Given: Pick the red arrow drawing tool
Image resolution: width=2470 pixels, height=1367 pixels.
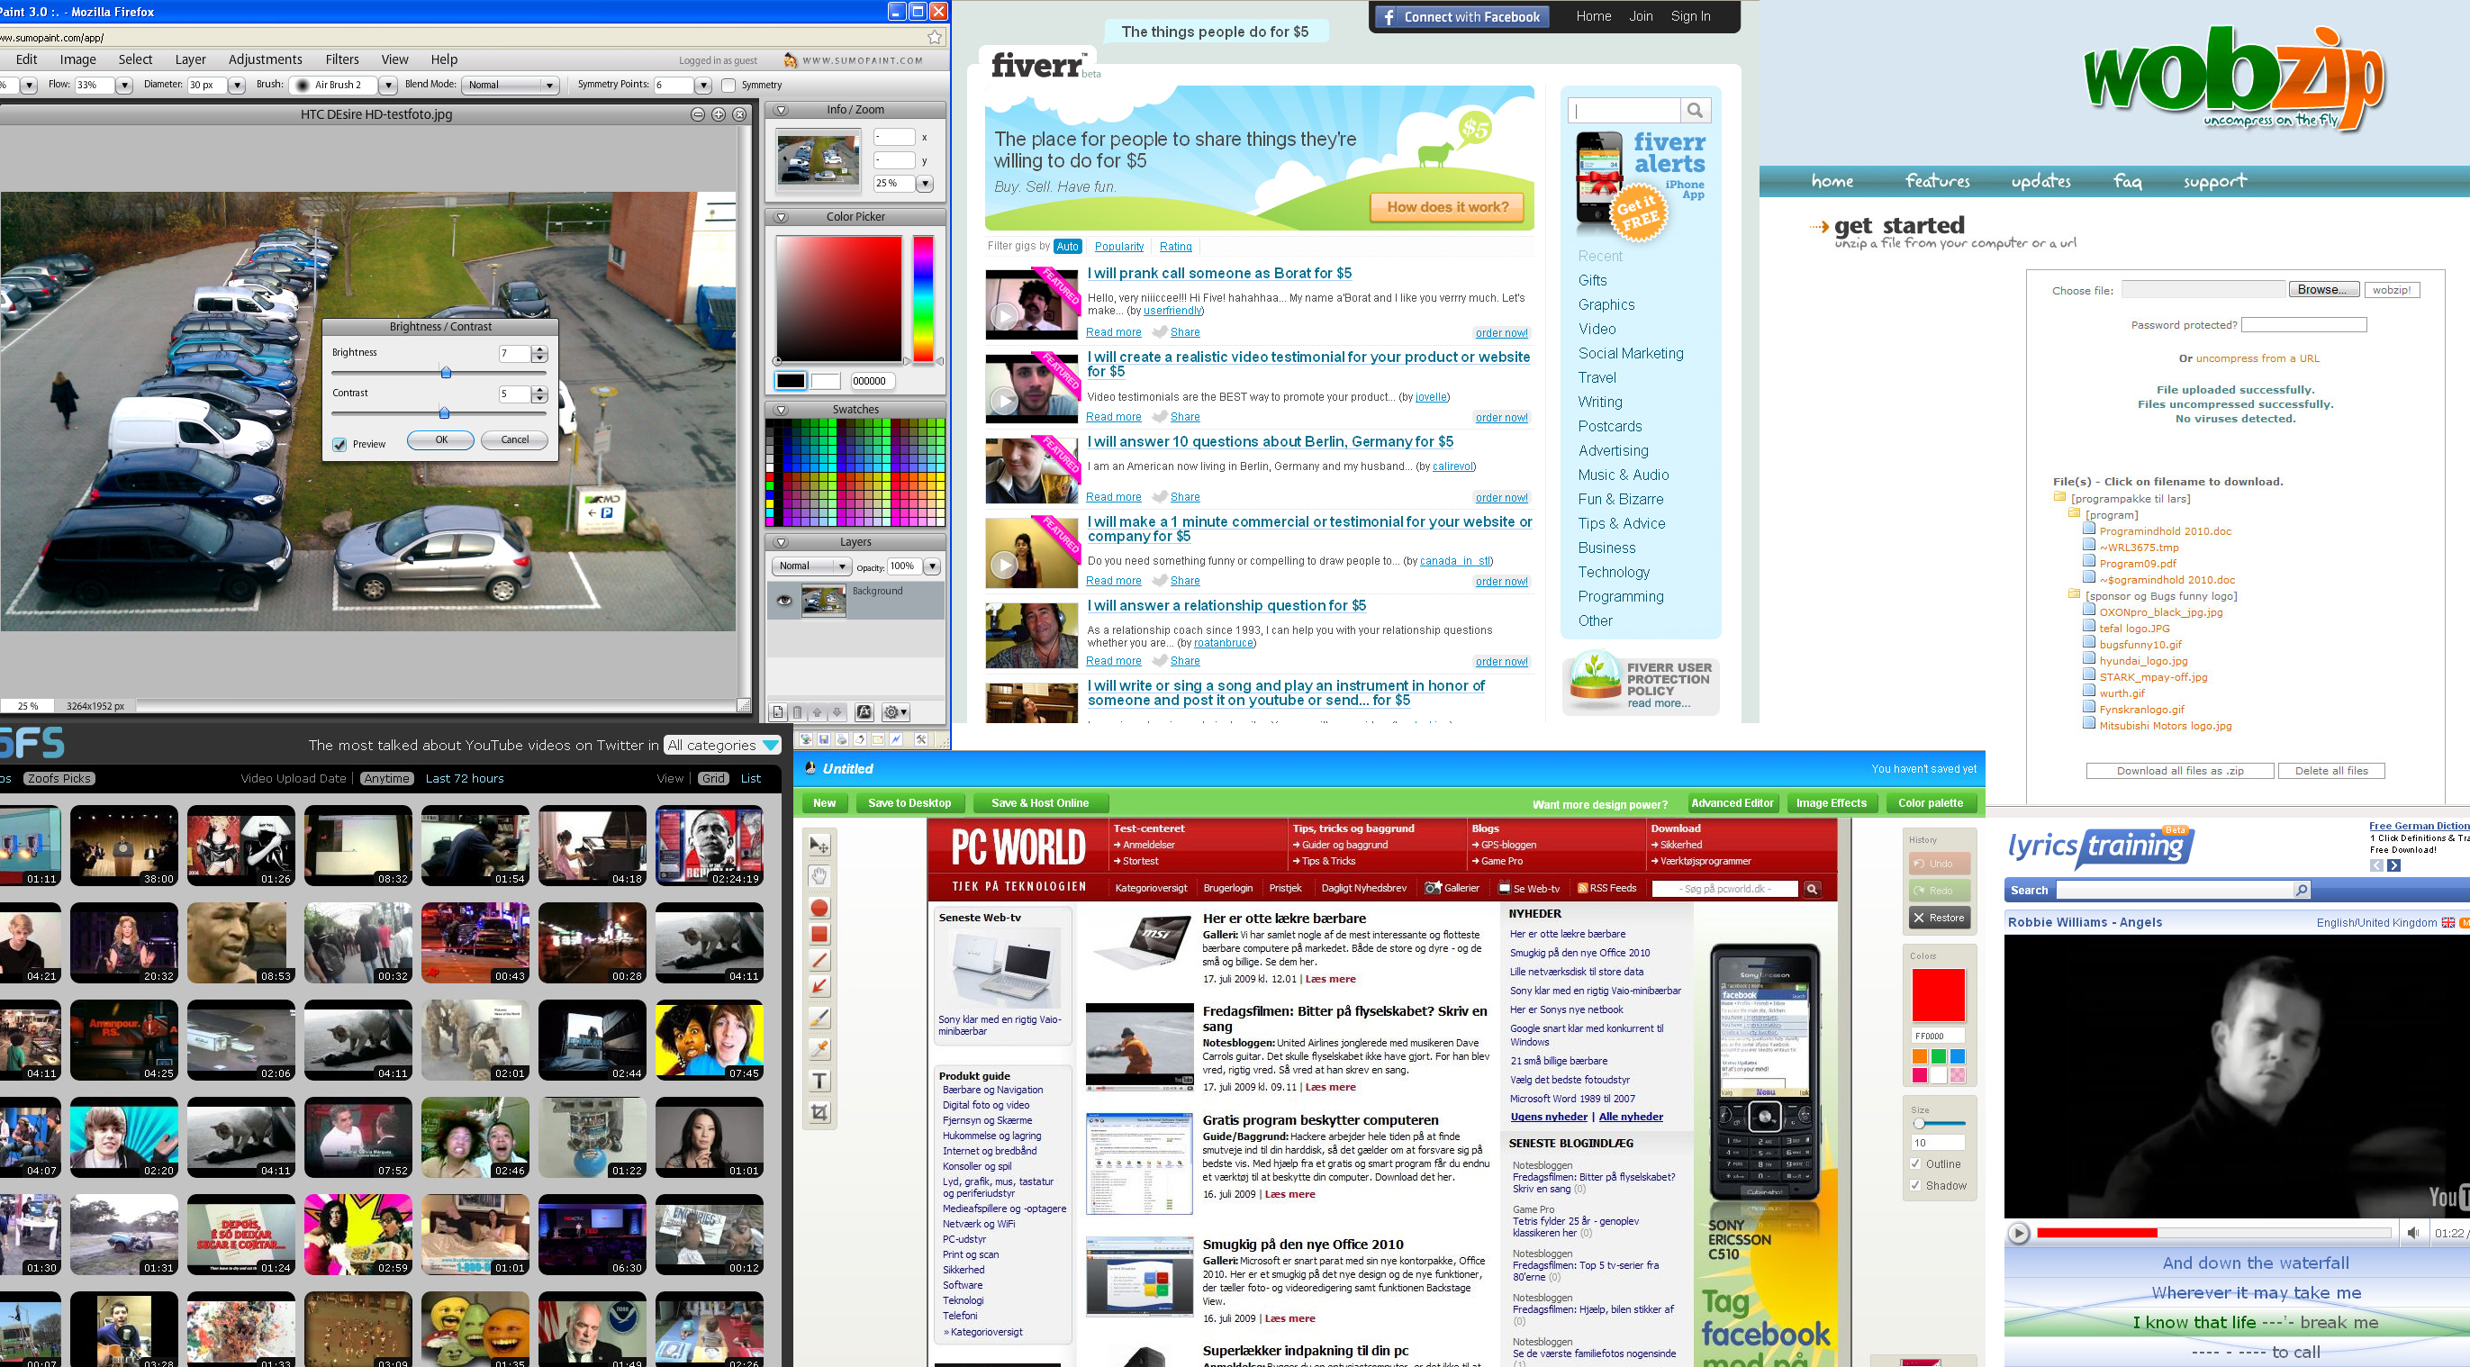Looking at the screenshot, I should pos(819,985).
